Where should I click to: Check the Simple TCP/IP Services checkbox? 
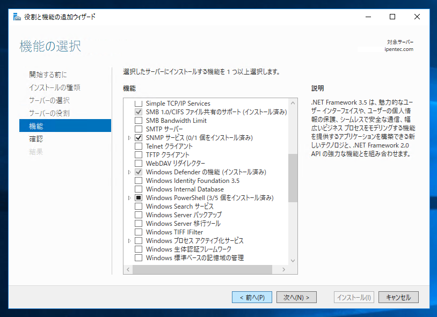[x=139, y=104]
